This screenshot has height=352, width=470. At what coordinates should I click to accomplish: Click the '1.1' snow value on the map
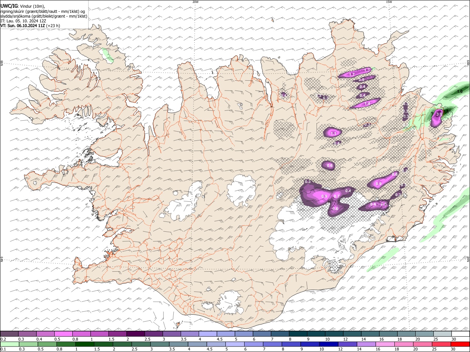[x=333, y=133]
